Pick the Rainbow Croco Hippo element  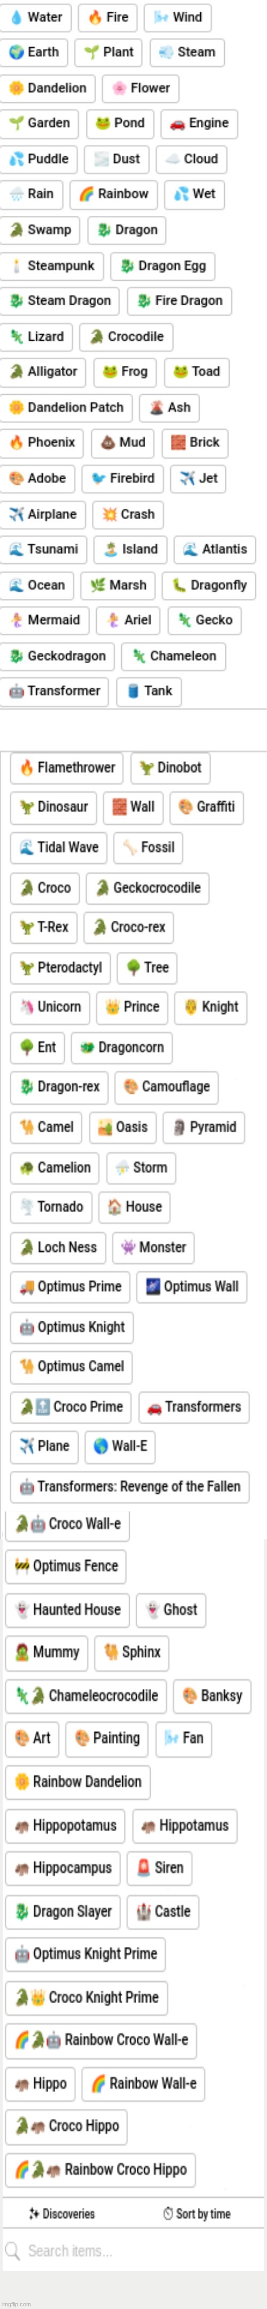click(100, 2170)
